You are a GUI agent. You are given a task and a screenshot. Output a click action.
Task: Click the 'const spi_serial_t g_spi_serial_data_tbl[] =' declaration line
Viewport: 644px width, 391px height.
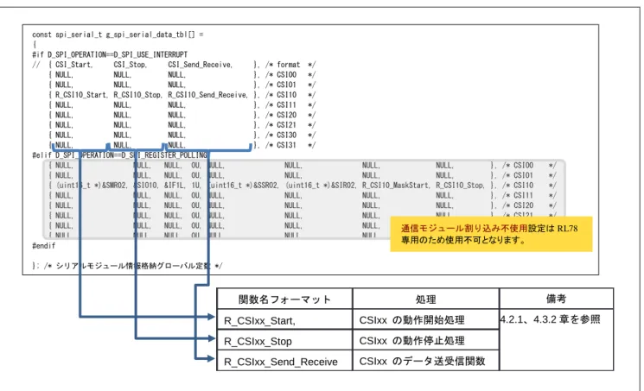pos(118,35)
